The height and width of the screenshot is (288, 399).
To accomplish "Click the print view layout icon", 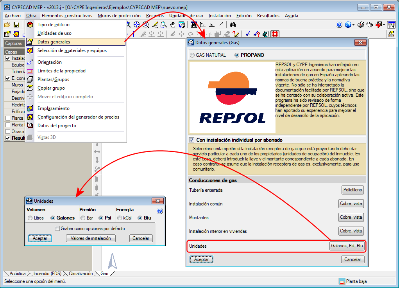I will (182, 25).
